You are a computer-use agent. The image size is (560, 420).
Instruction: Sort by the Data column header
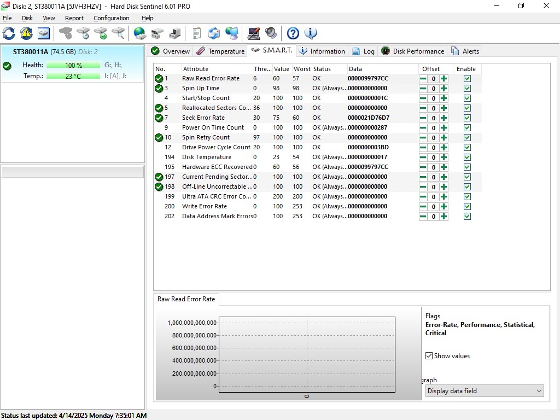[x=382, y=69]
